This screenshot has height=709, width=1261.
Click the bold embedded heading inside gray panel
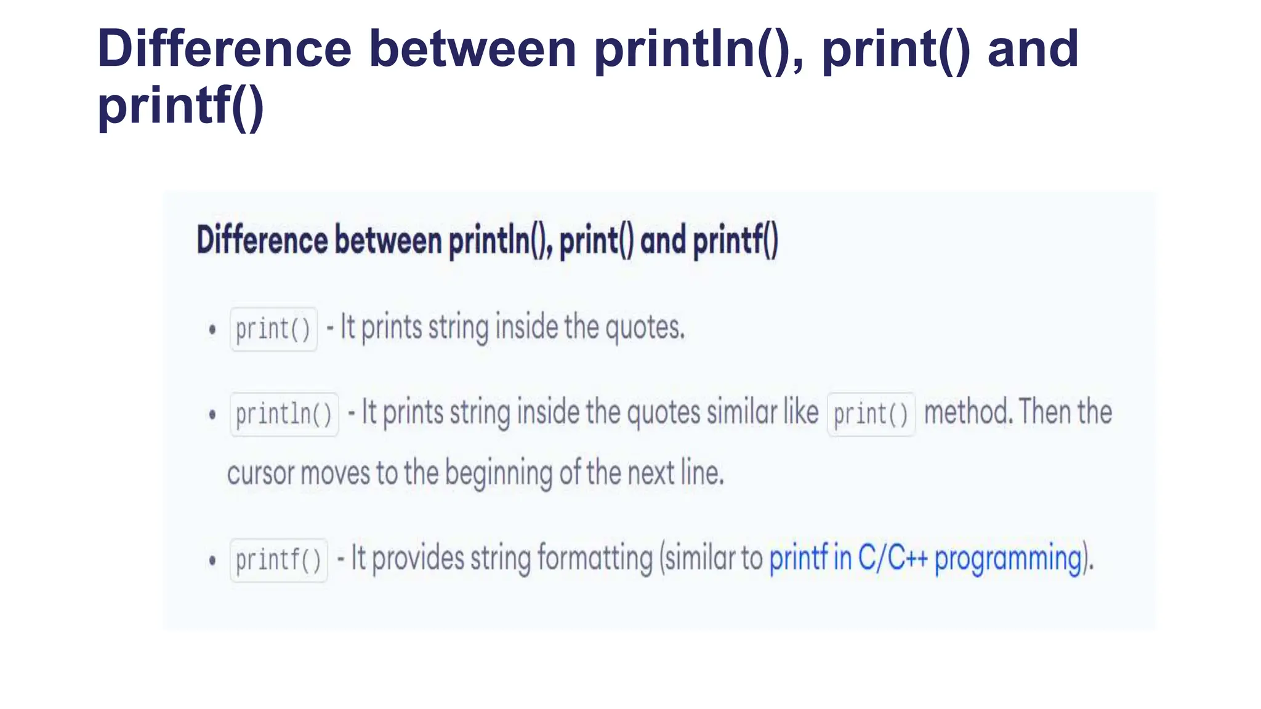click(488, 240)
